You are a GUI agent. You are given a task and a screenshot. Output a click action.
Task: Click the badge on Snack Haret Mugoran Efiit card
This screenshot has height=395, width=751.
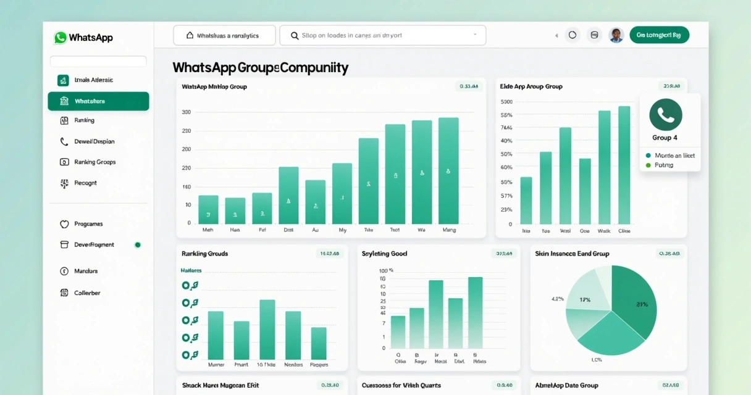tap(330, 385)
